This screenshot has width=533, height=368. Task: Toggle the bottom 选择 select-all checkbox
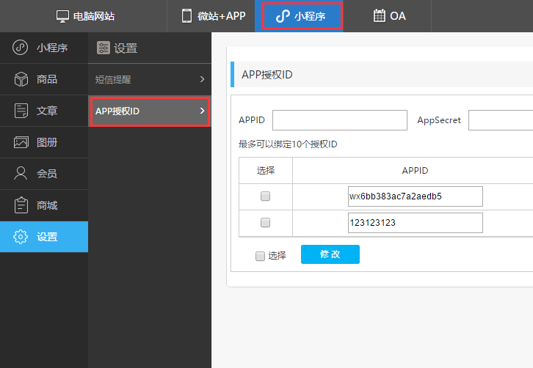tap(260, 256)
